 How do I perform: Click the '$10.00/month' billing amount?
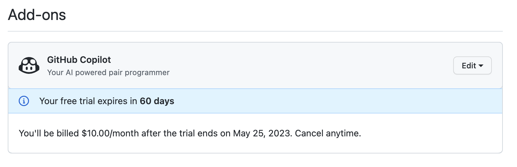(x=110, y=133)
